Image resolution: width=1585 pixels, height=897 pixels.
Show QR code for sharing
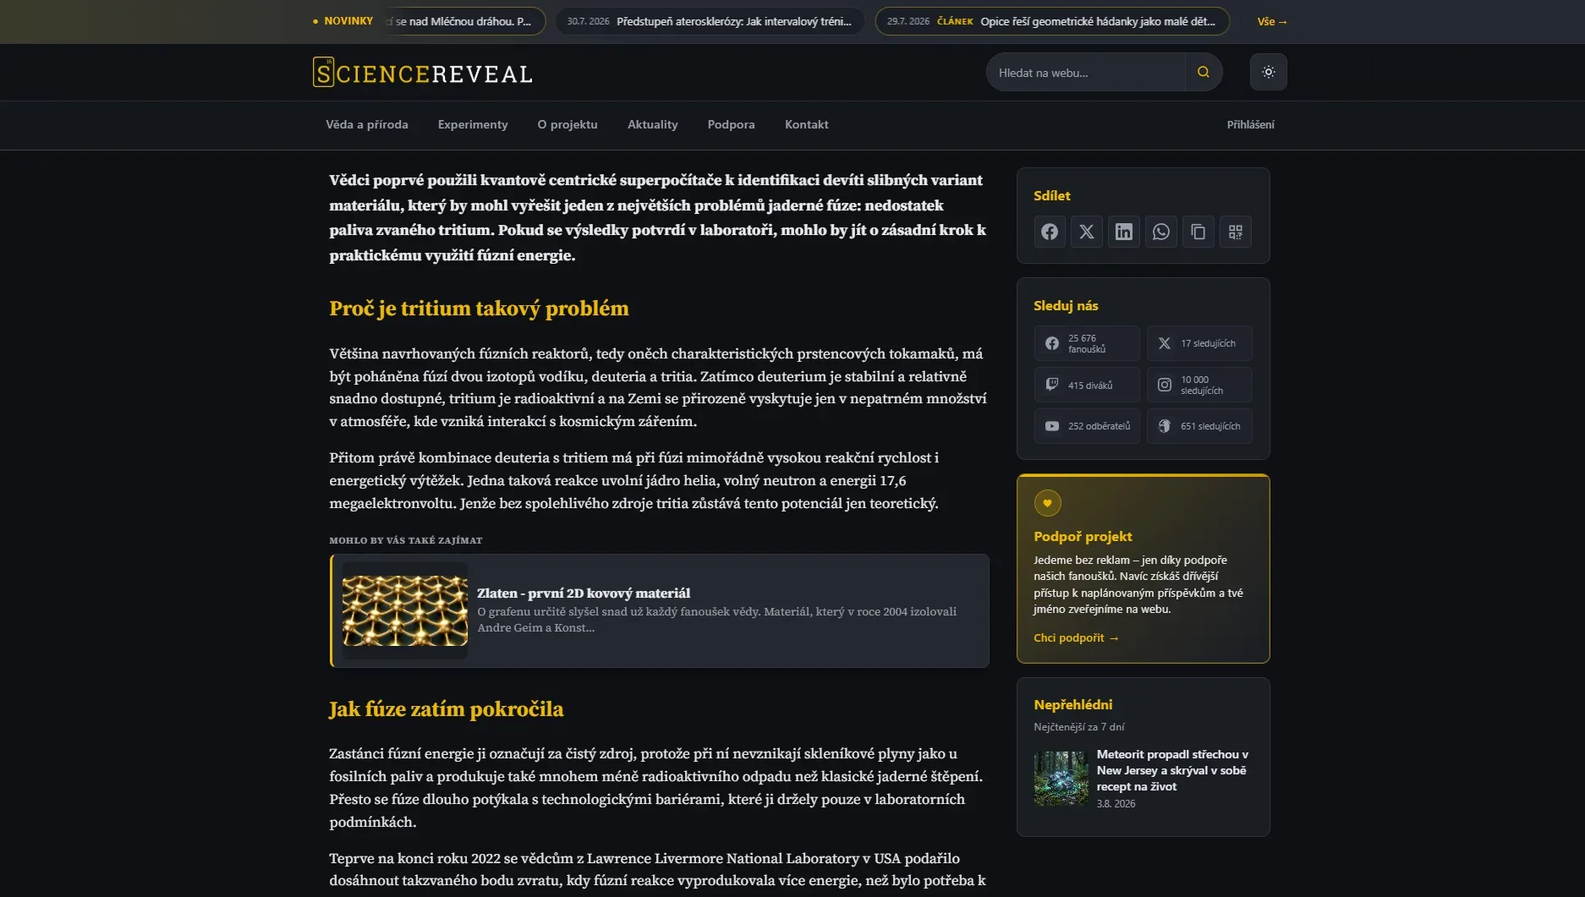point(1235,232)
